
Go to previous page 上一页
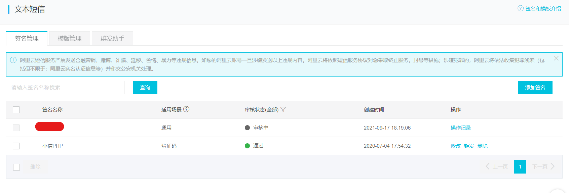pos(497,167)
